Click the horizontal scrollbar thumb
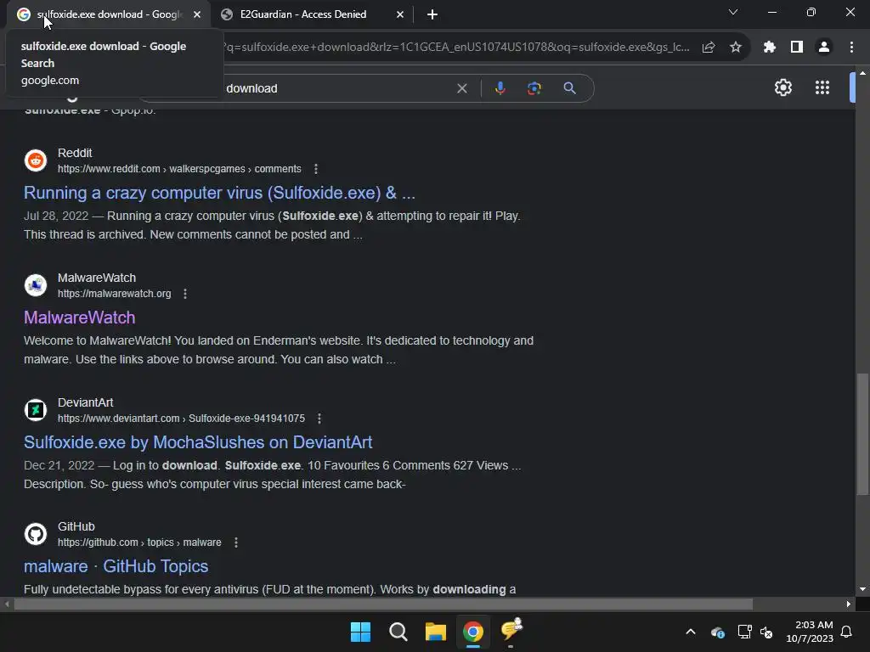Image resolution: width=870 pixels, height=652 pixels. [383, 604]
